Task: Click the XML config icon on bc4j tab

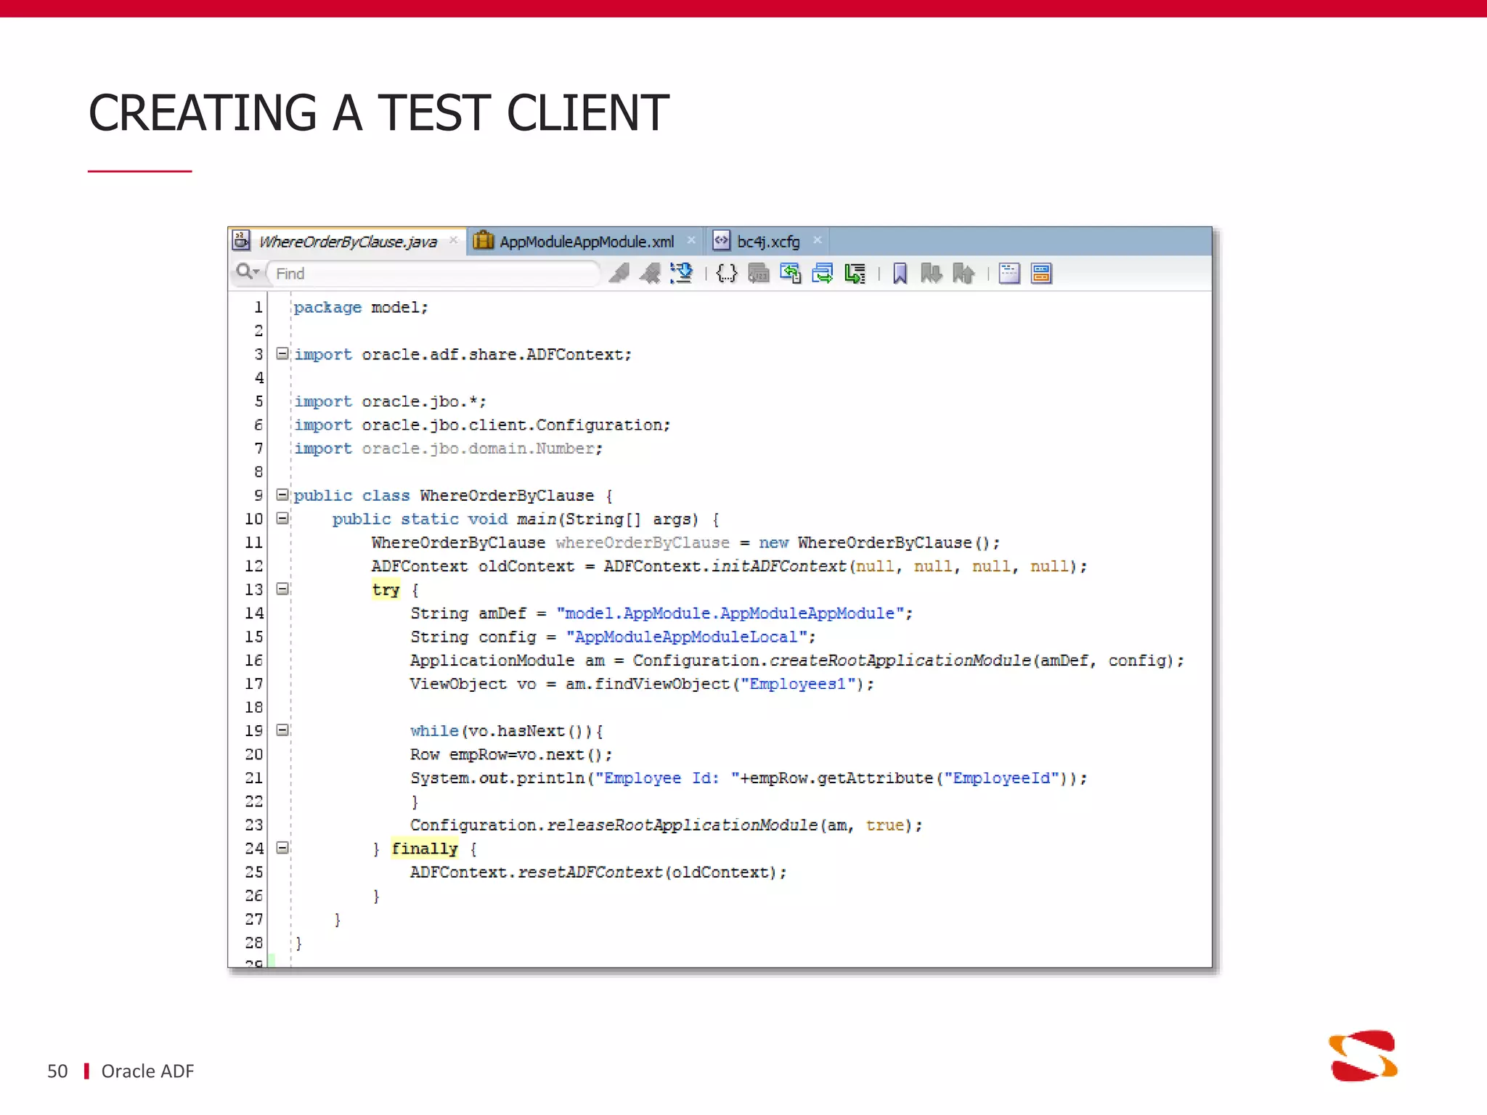Action: (x=721, y=240)
